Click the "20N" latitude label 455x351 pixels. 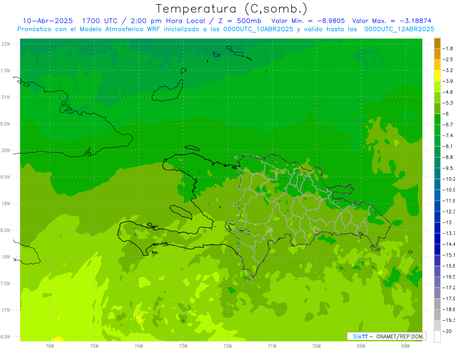coord(6,150)
